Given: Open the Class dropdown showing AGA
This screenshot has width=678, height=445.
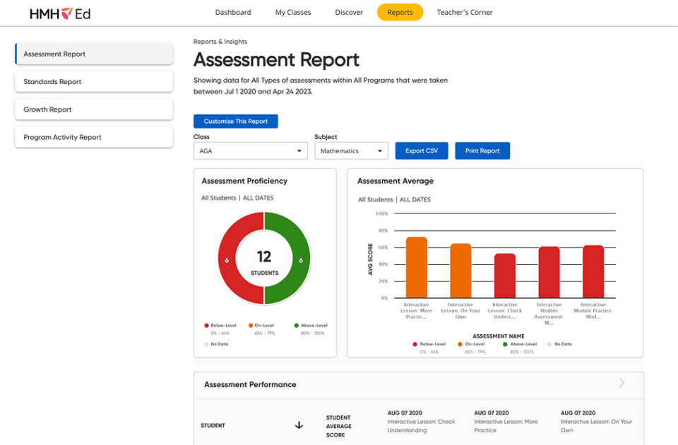Looking at the screenshot, I should (x=250, y=151).
